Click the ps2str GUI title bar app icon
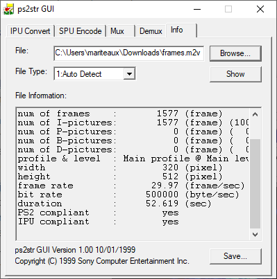This screenshot has width=277, height=279. [x=8, y=9]
